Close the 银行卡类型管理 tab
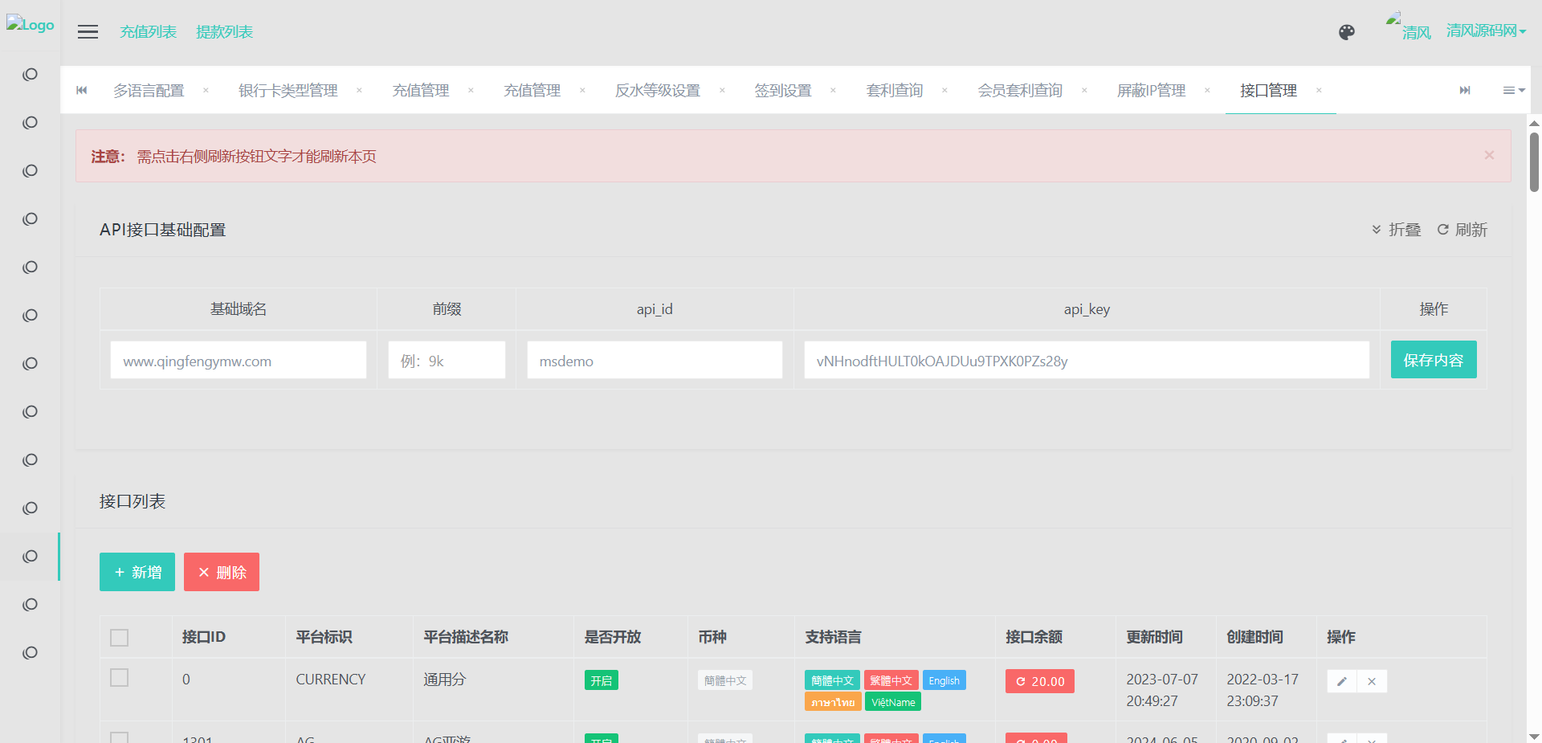The width and height of the screenshot is (1542, 743). pyautogui.click(x=359, y=91)
